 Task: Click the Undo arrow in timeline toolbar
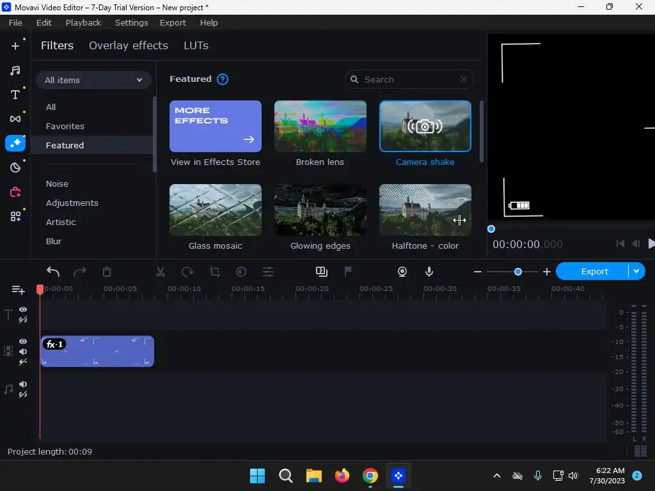[53, 272]
